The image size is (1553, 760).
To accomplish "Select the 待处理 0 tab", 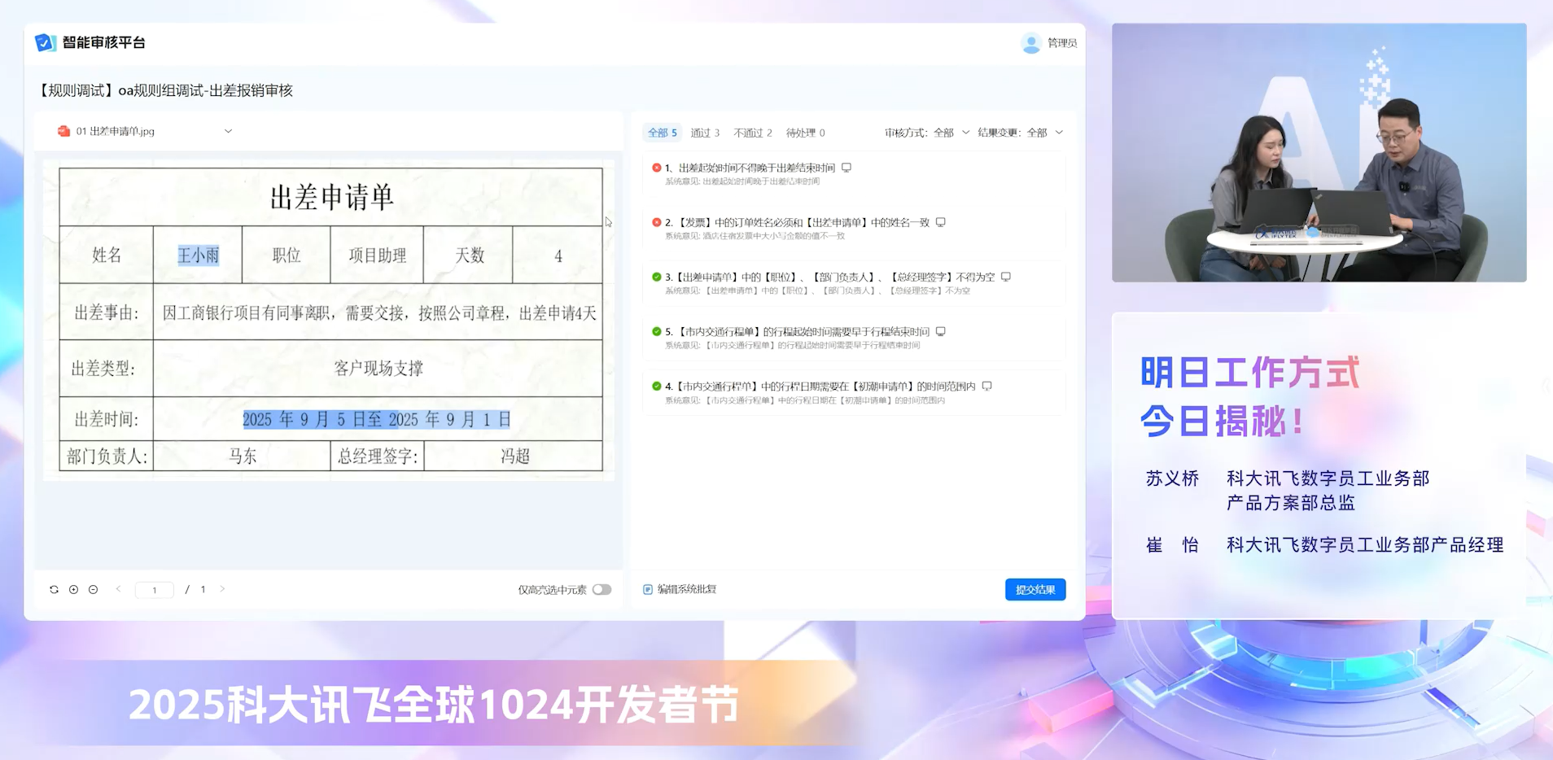I will (x=805, y=133).
